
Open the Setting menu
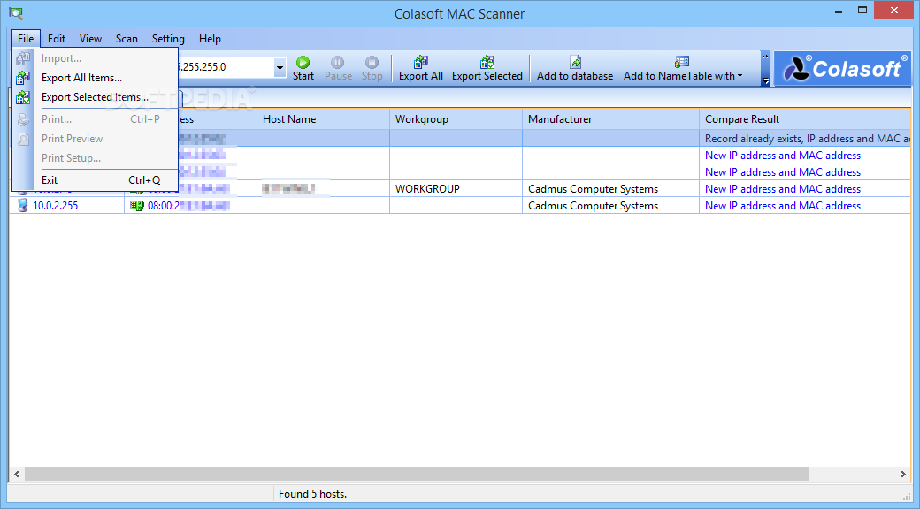coord(168,39)
